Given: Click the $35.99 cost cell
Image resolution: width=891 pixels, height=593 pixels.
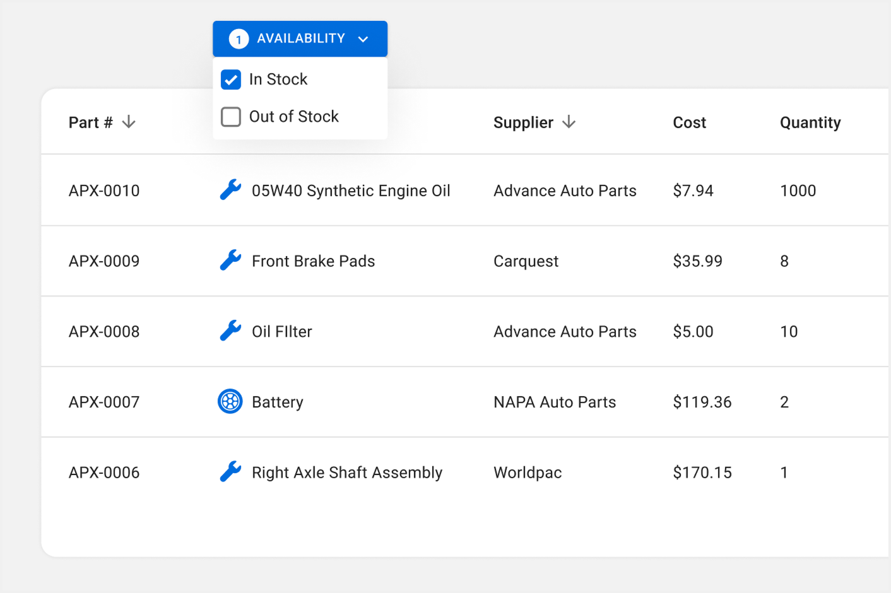Looking at the screenshot, I should pos(697,261).
